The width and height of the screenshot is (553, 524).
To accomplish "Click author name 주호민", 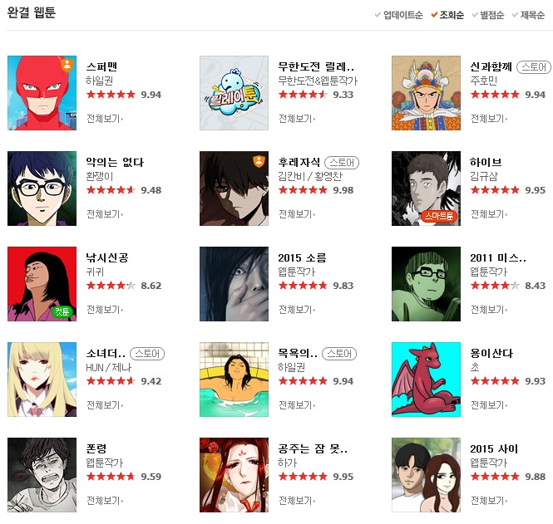I will click(x=484, y=81).
